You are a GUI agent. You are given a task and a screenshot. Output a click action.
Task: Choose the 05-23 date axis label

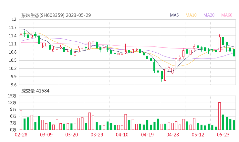pyautogui.click(x=223, y=135)
